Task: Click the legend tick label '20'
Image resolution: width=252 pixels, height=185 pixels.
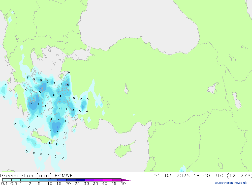Action: pyautogui.click(x=68, y=183)
